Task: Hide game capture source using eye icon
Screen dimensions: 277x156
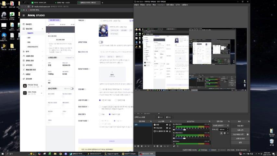Action: pyautogui.click(x=167, y=128)
